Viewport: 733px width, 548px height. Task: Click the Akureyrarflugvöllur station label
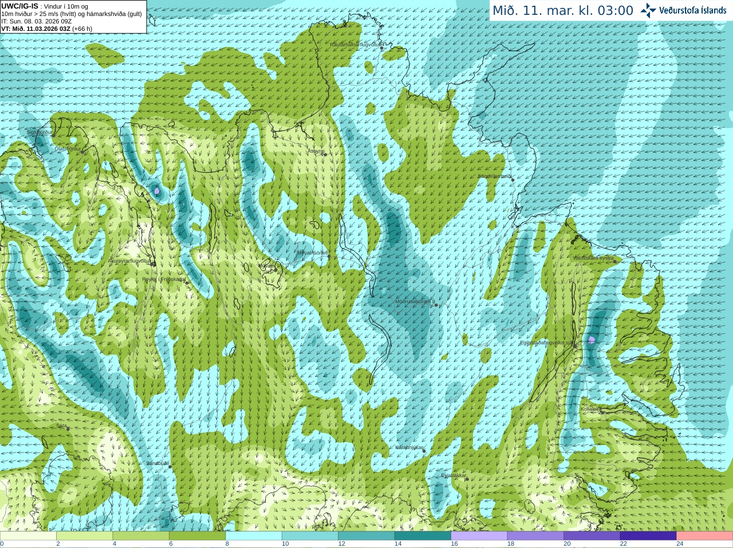pyautogui.click(x=129, y=261)
